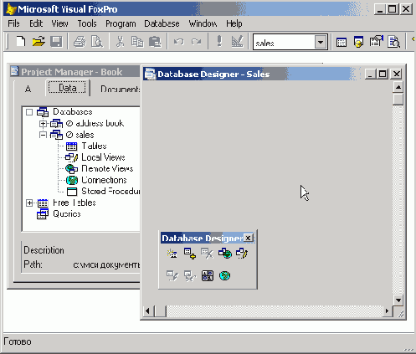Expand the Free Tables node
Screen dimensions: 416x354
(29, 203)
